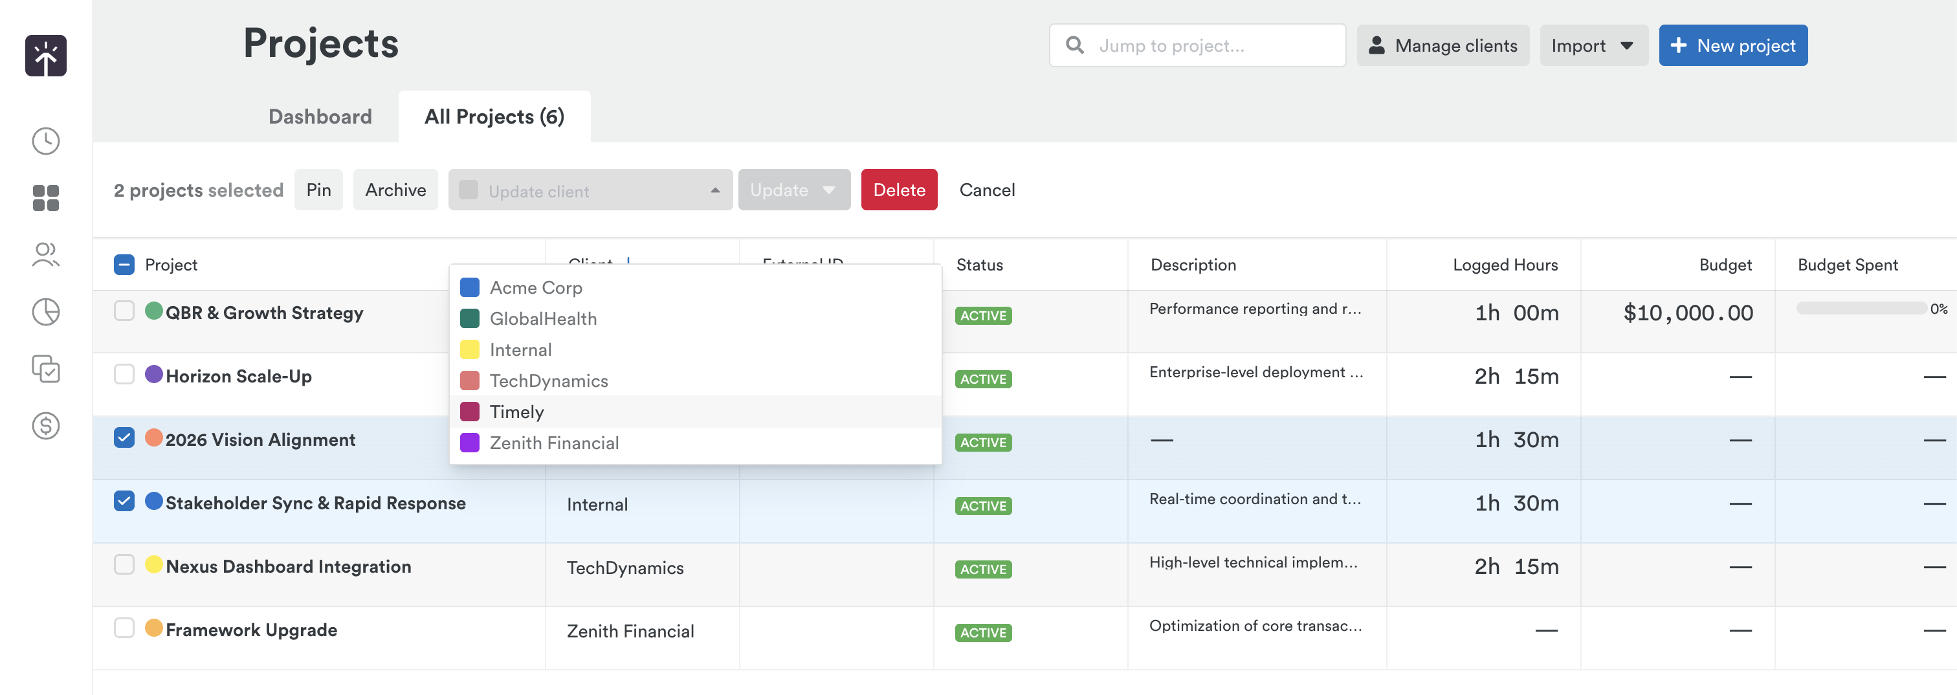Sort by the Status column header
The height and width of the screenshot is (695, 1957).
click(979, 265)
